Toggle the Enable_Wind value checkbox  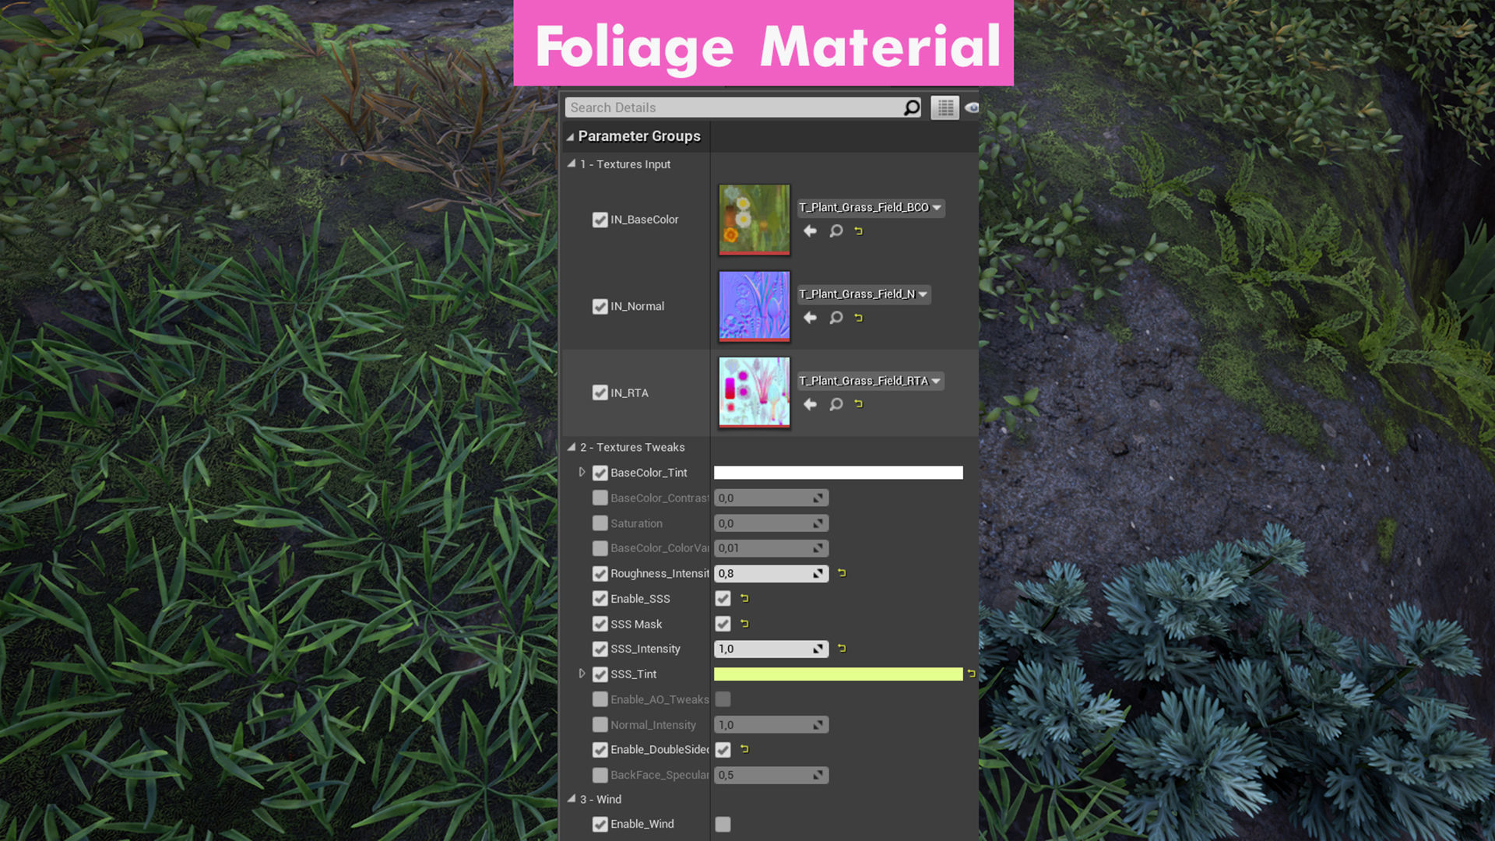point(723,824)
